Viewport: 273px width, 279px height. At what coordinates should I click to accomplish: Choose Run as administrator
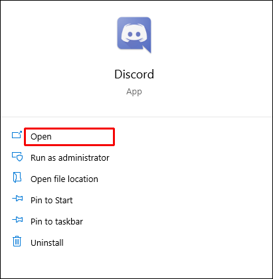(70, 158)
